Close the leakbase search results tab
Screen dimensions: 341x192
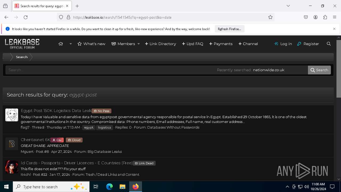(x=67, y=6)
